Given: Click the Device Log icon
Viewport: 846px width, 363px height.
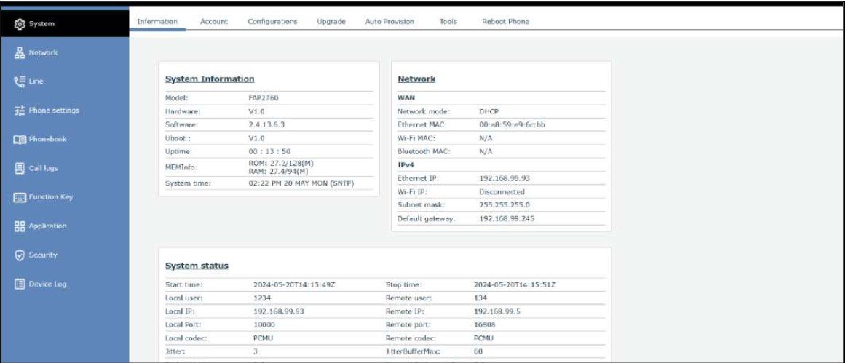Looking at the screenshot, I should (20, 284).
